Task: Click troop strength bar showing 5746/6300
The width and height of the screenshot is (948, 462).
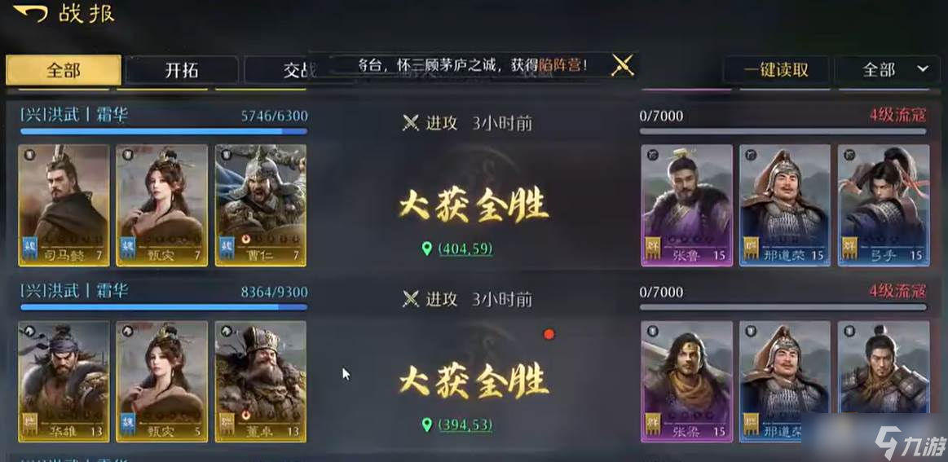Action: [x=164, y=130]
